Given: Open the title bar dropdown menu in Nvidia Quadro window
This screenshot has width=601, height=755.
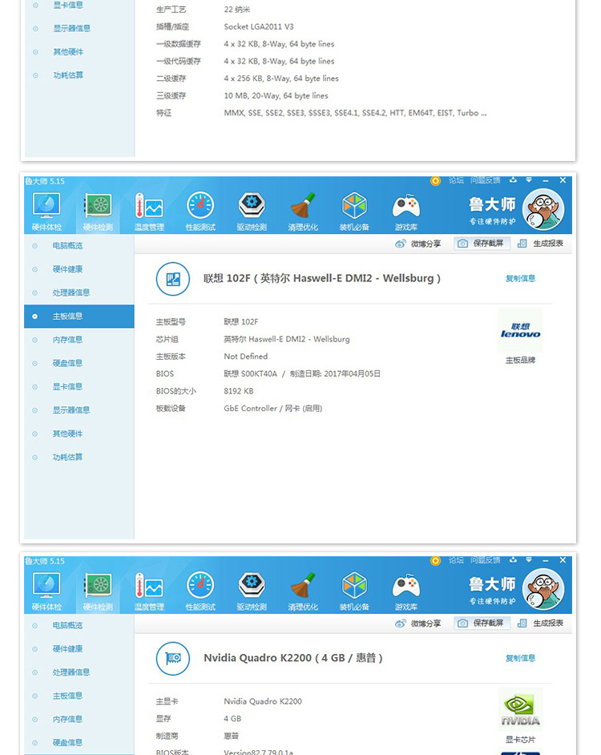Looking at the screenshot, I should coord(529,560).
